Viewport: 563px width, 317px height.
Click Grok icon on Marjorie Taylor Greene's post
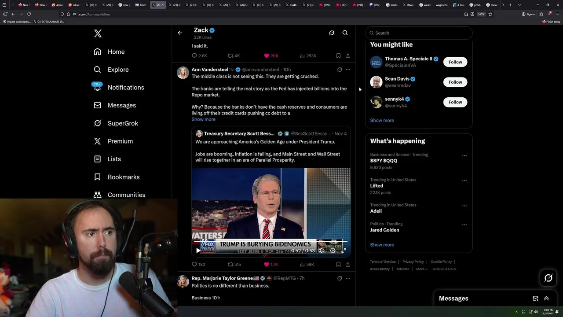point(340,278)
